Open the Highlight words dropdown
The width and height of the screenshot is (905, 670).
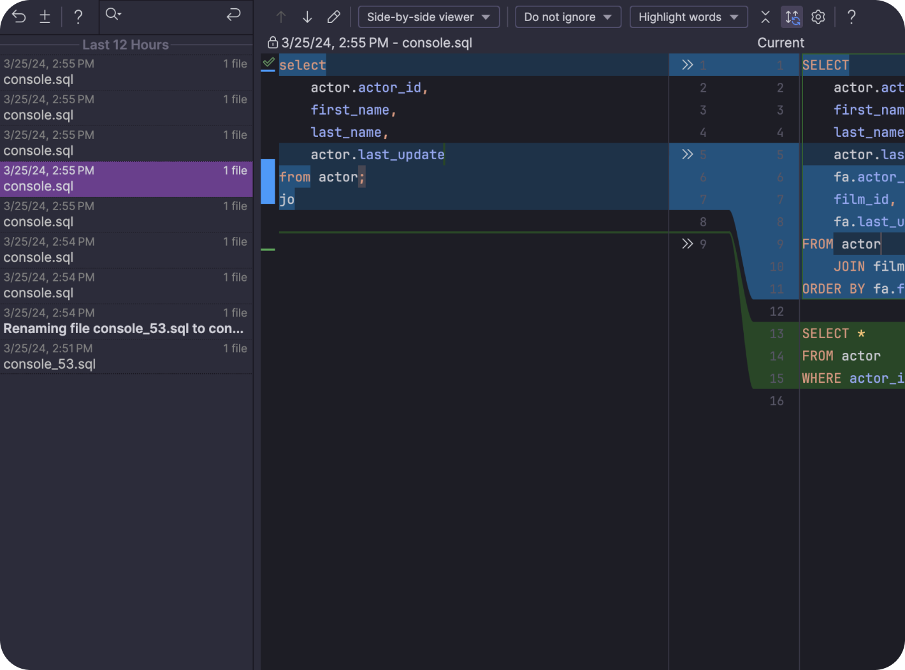pyautogui.click(x=688, y=17)
